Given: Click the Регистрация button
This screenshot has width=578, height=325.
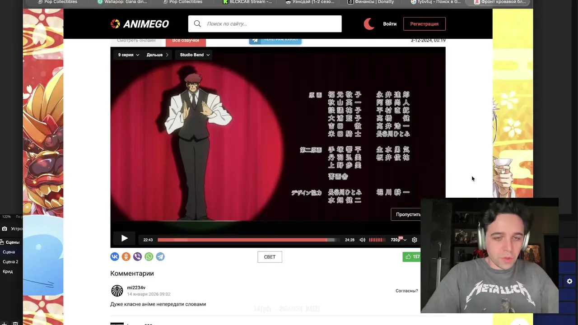Looking at the screenshot, I should 424,24.
